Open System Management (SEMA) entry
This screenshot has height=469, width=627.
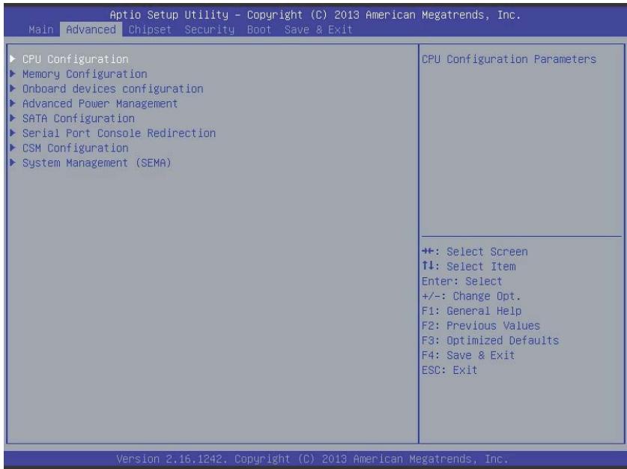click(x=97, y=163)
